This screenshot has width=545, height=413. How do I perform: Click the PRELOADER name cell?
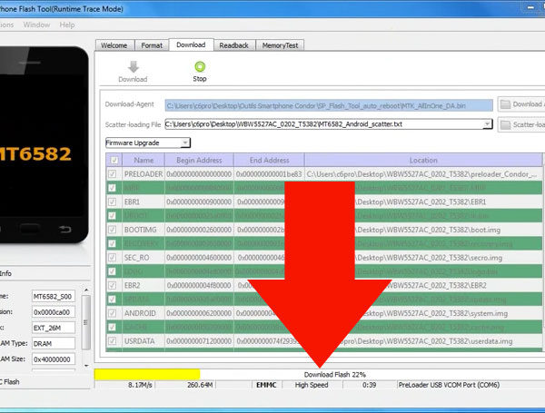coord(144,174)
